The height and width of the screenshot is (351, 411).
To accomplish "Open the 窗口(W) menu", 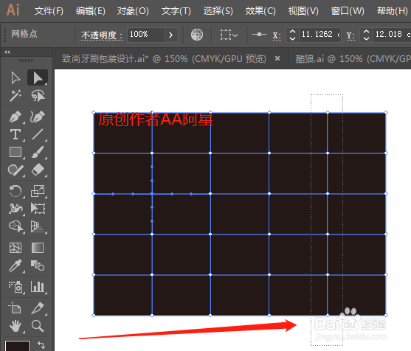I will click(x=348, y=11).
